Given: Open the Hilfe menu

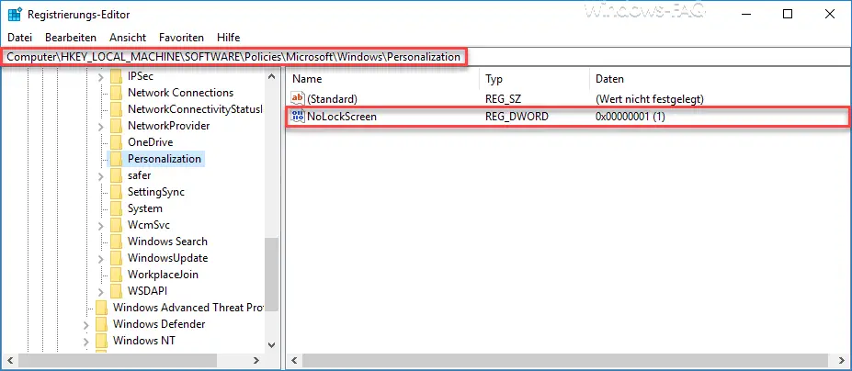Looking at the screenshot, I should tap(228, 38).
